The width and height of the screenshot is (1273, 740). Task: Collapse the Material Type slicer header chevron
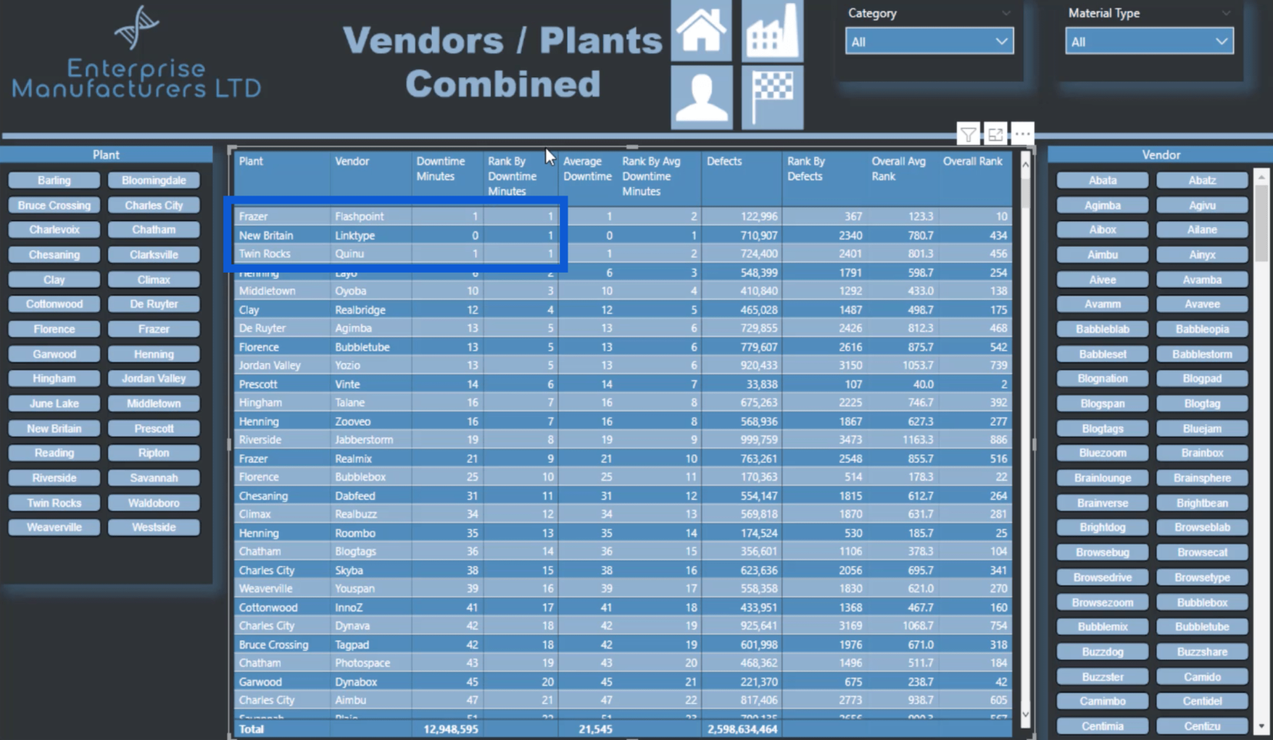click(x=1225, y=13)
